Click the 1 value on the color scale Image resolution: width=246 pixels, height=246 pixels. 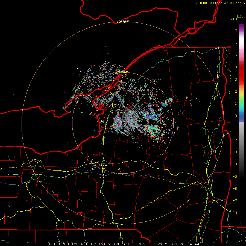[x=236, y=104]
